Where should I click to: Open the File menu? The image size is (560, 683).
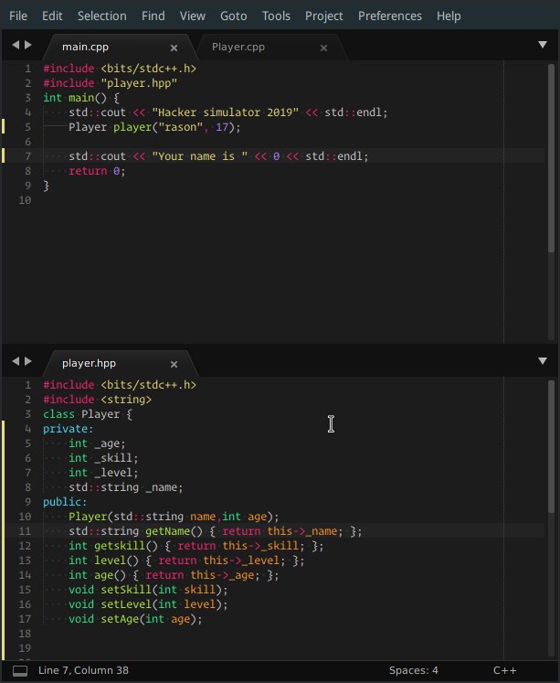(18, 16)
